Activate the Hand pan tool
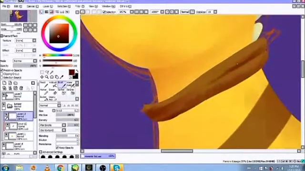305x171 pixels. [57, 77]
